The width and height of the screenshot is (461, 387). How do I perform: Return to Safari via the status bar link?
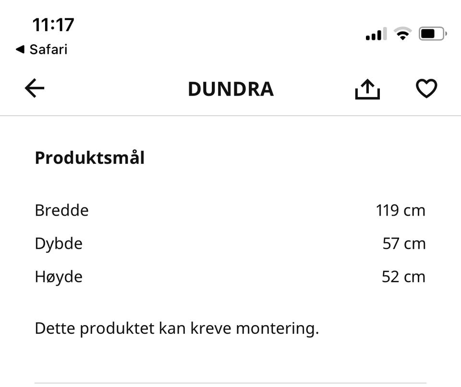(48, 49)
